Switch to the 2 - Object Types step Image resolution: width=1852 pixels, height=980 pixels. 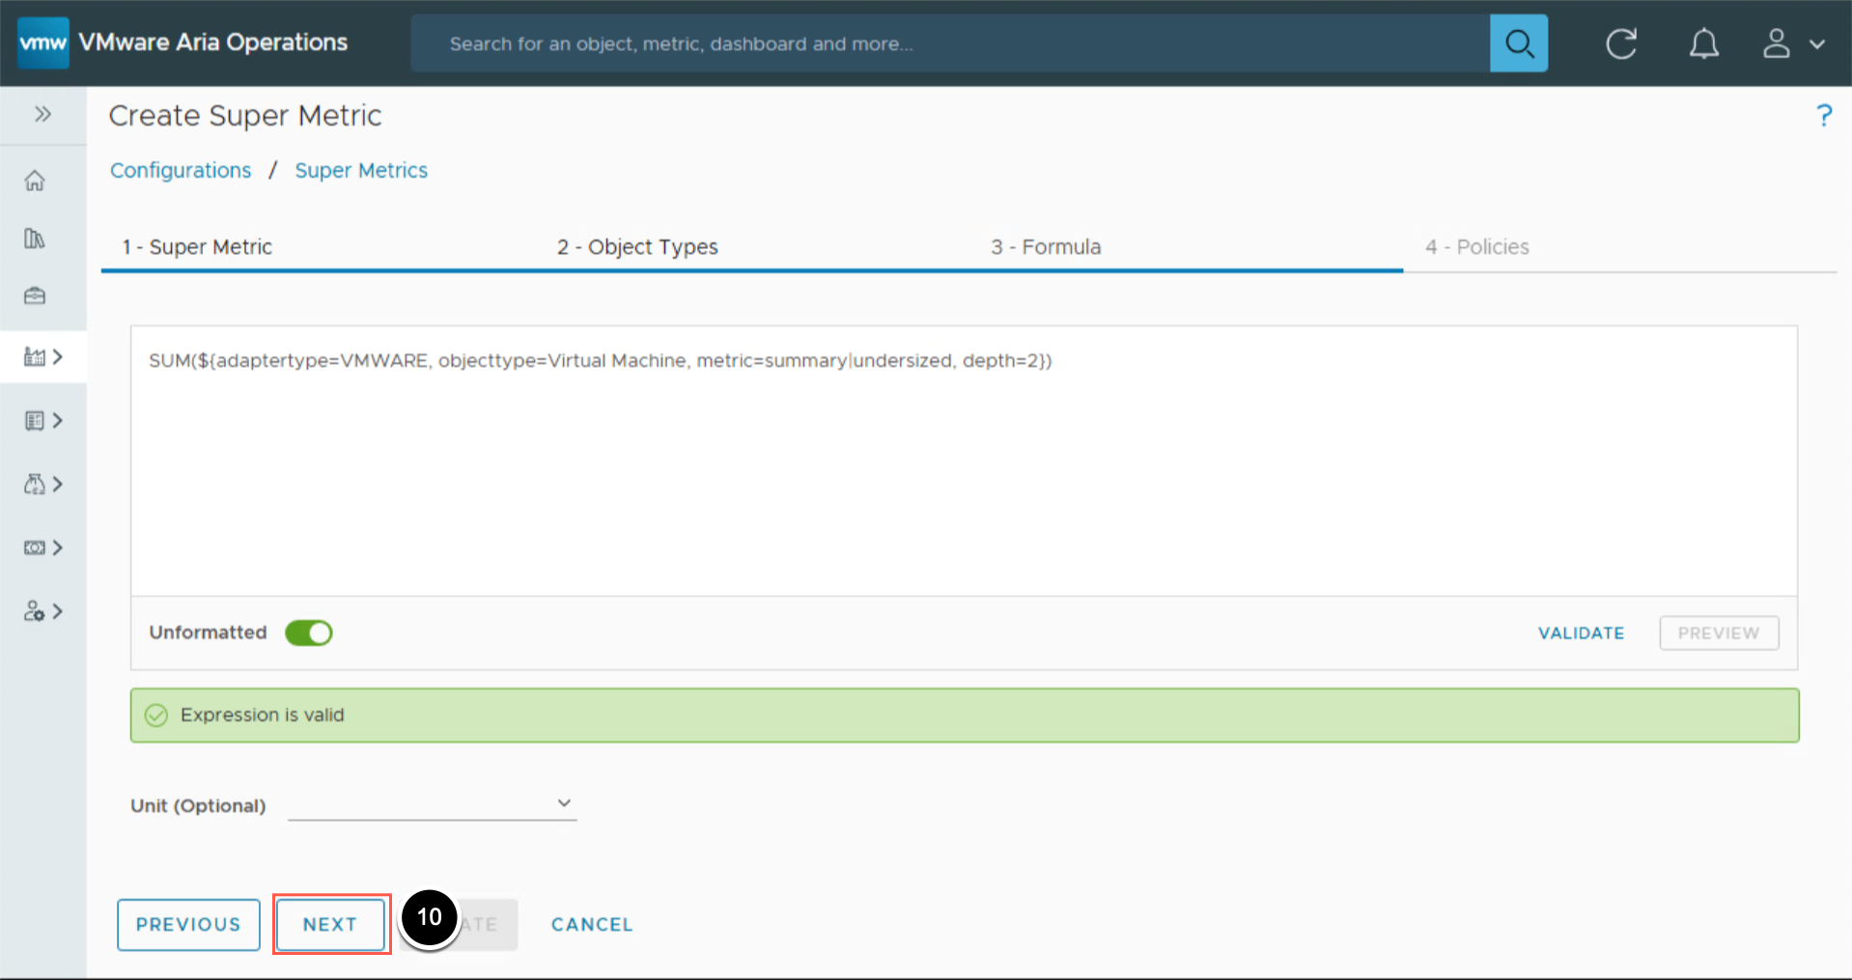pyautogui.click(x=637, y=247)
